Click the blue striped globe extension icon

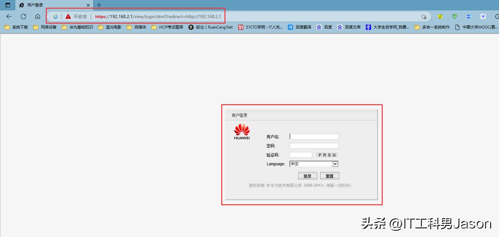pyautogui.click(x=469, y=17)
